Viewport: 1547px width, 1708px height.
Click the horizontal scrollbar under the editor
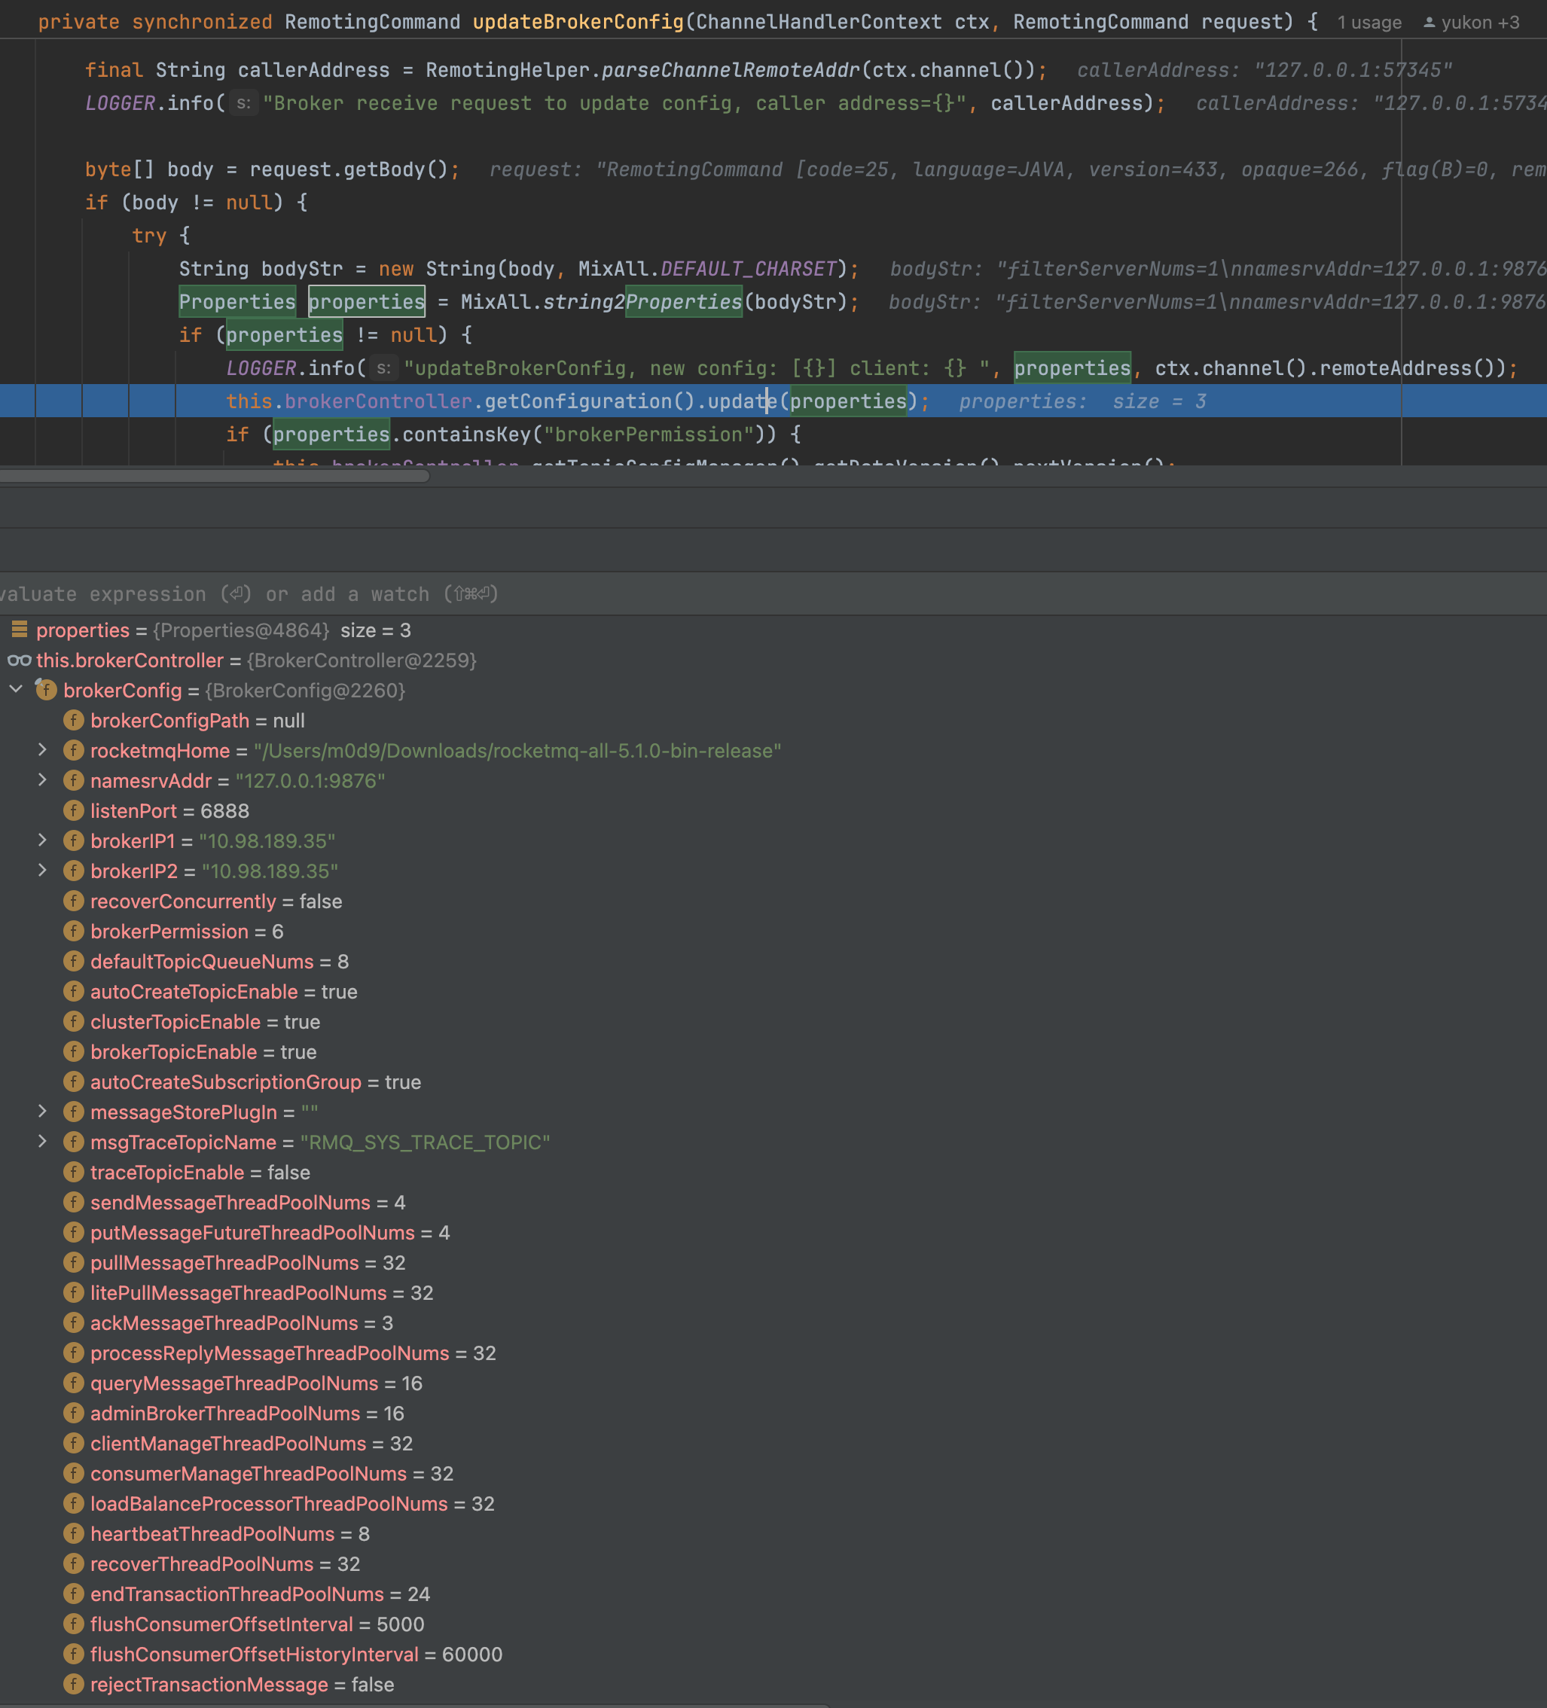click(215, 476)
